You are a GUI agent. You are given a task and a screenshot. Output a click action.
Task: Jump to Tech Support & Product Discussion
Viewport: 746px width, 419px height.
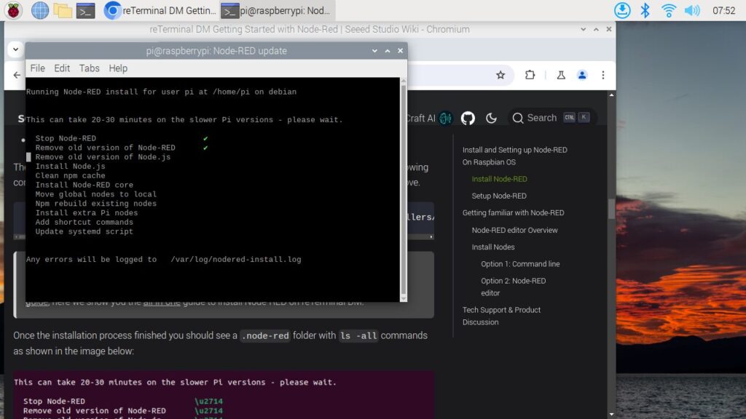(x=501, y=316)
